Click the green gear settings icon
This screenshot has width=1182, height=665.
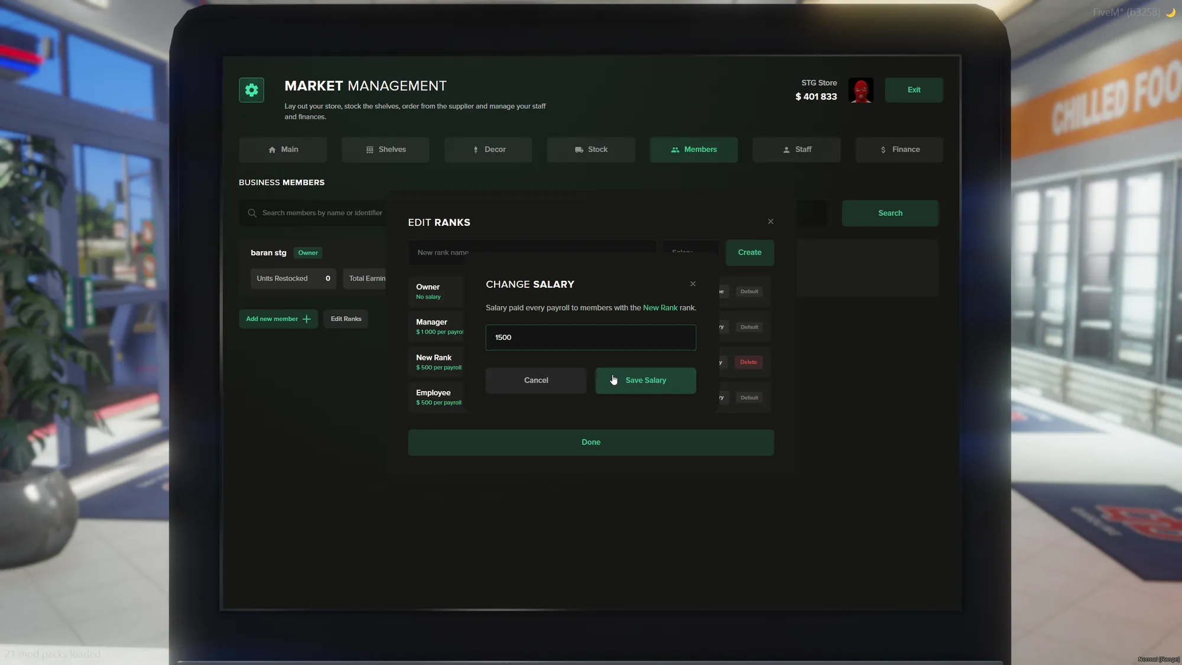251,90
